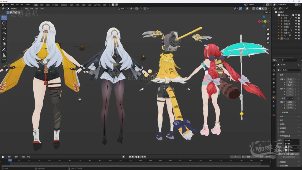Viewport: 302px width, 170px height.
Task: Select the 3D Cursor tool
Action: coord(4,23)
